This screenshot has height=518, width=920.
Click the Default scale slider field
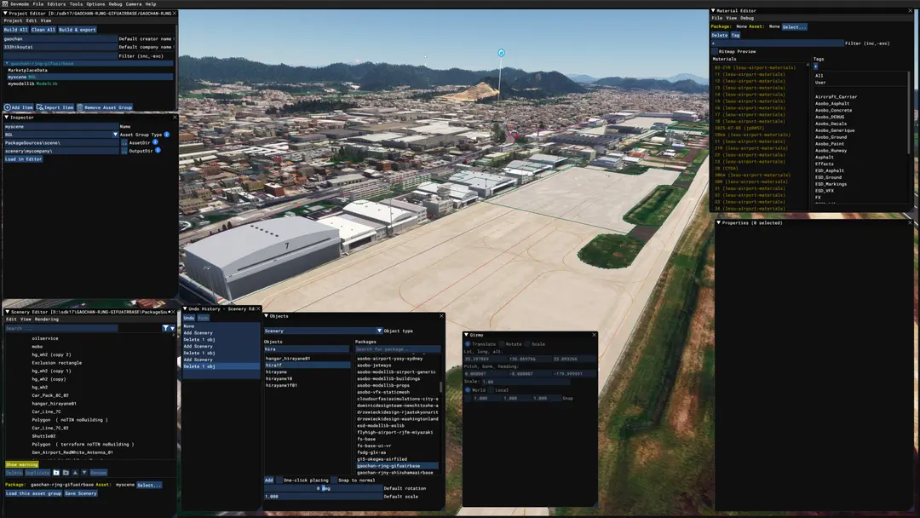pyautogui.click(x=323, y=497)
